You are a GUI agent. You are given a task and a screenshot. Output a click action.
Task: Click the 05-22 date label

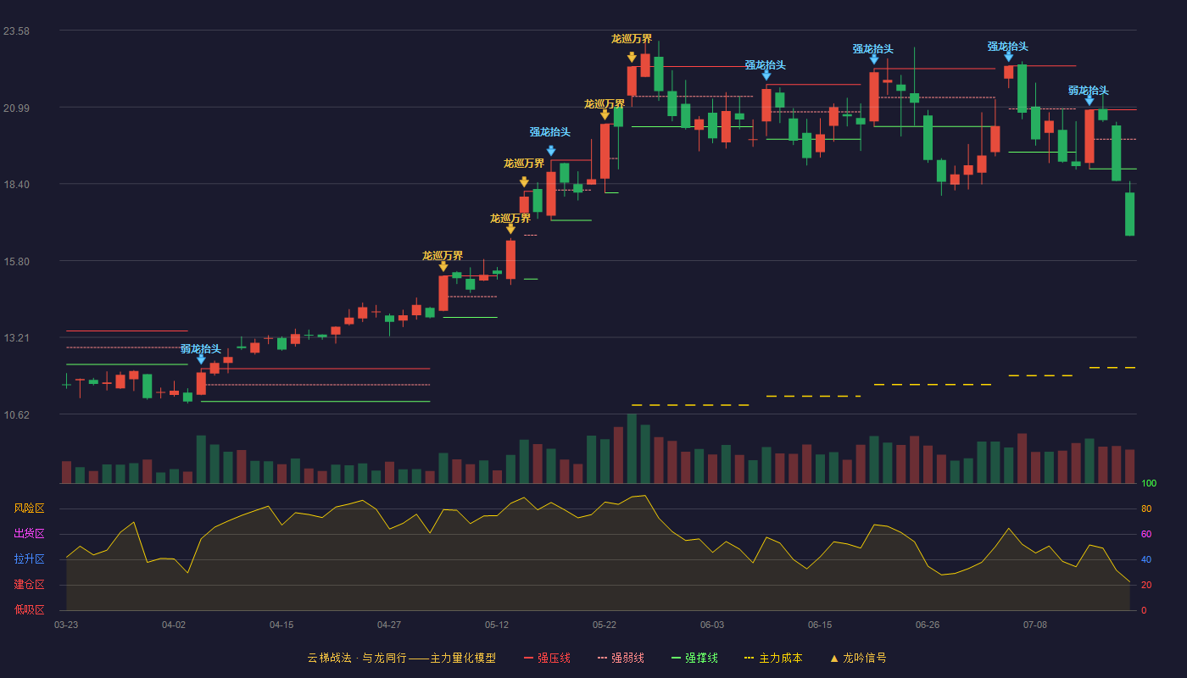click(605, 625)
